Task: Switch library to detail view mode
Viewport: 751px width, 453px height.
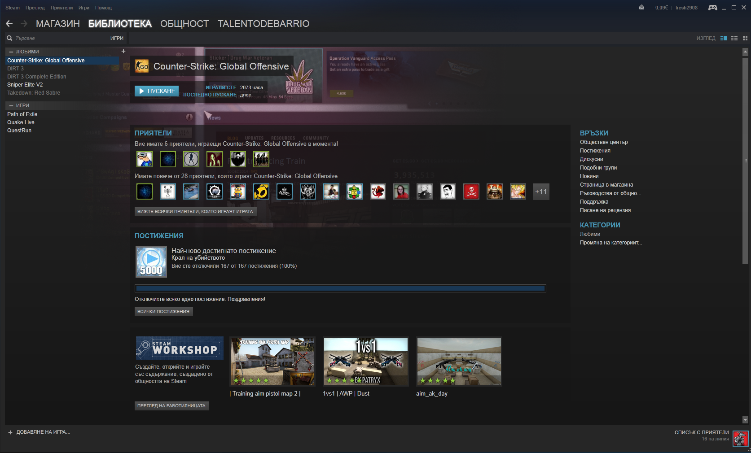Action: pyautogui.click(x=724, y=38)
